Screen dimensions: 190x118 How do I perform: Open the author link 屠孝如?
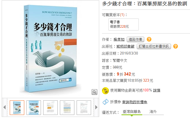[x=119, y=39]
